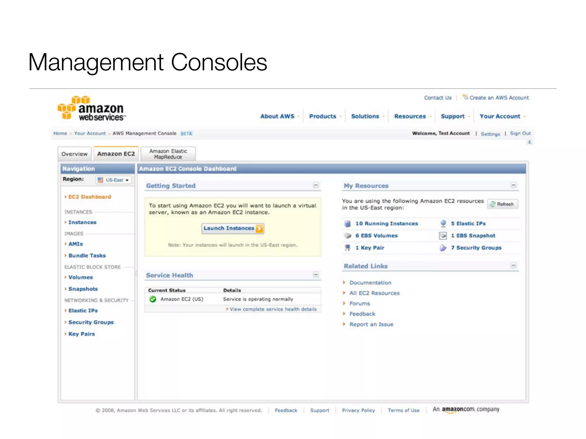Click the 6 EBS Volumes link

[376, 236]
